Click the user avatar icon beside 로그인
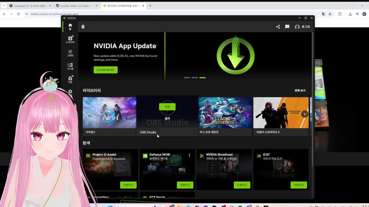 297,27
